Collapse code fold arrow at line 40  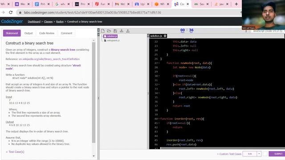[x=159, y=119]
